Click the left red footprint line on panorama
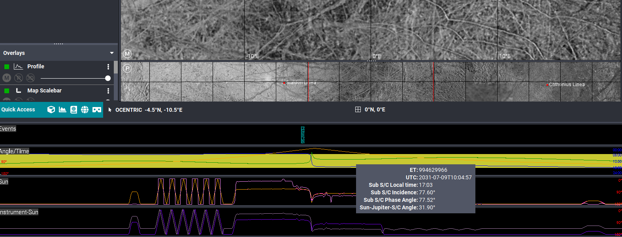The image size is (622, 237). click(308, 82)
